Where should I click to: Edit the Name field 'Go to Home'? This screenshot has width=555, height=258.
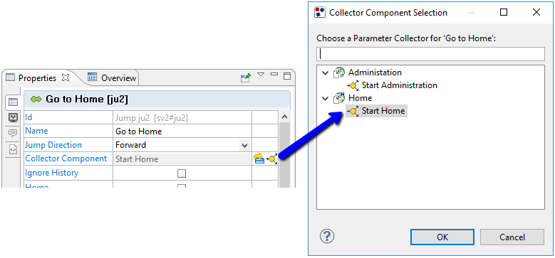182,131
